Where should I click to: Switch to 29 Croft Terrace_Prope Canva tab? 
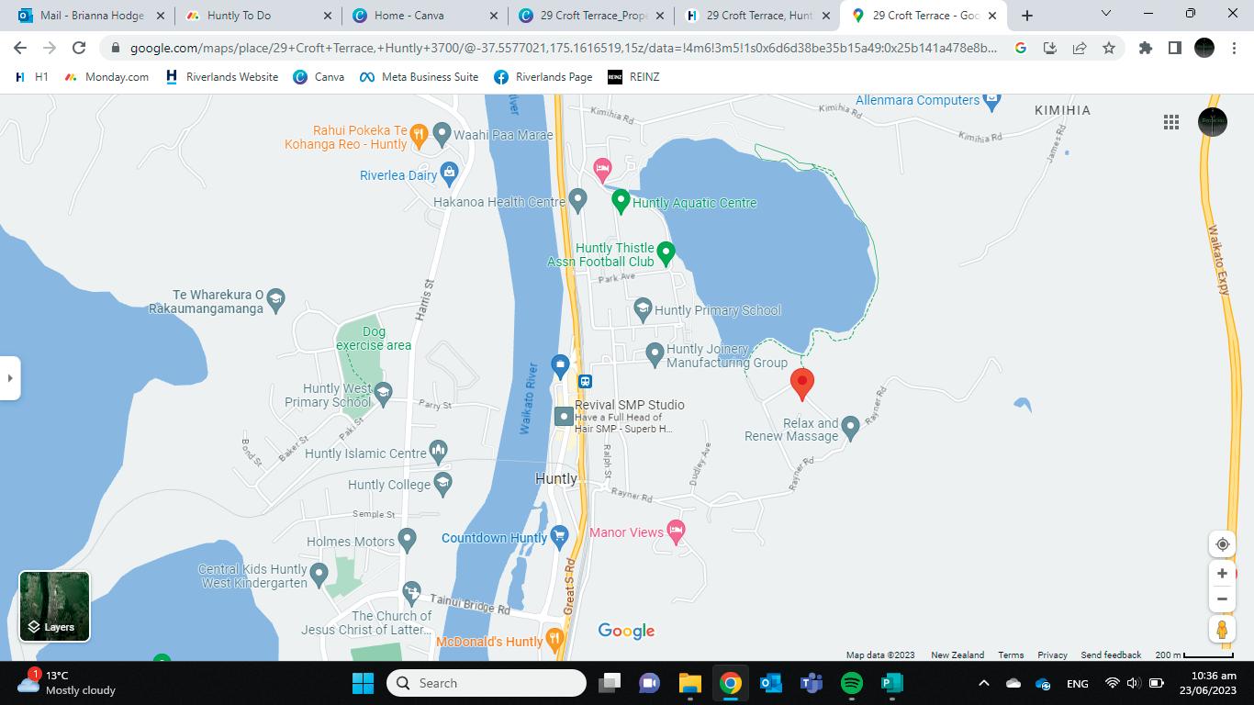(x=591, y=16)
